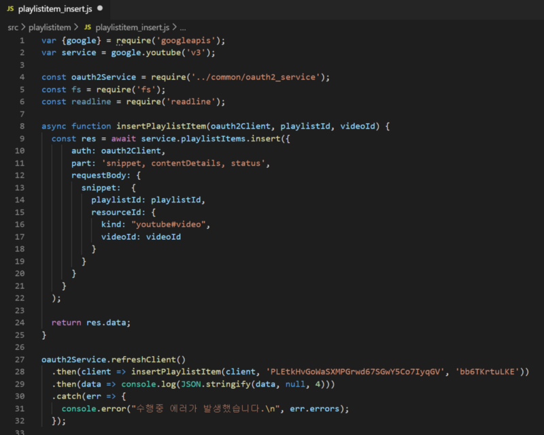544x435 pixels.
Task: Click the 'googleapis' string on line 1
Action: pyautogui.click(x=186, y=41)
